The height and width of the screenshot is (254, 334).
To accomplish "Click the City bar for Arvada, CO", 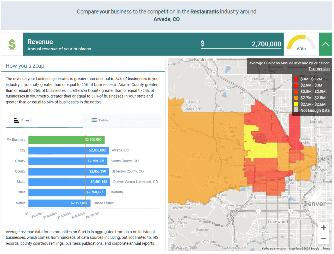I will click(68, 150).
